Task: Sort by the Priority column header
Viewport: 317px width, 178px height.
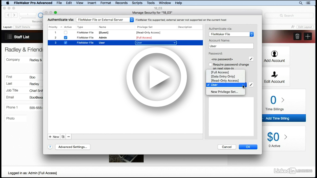Action: point(55,27)
